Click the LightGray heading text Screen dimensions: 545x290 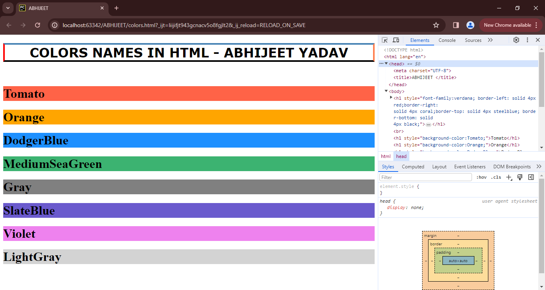pos(32,257)
